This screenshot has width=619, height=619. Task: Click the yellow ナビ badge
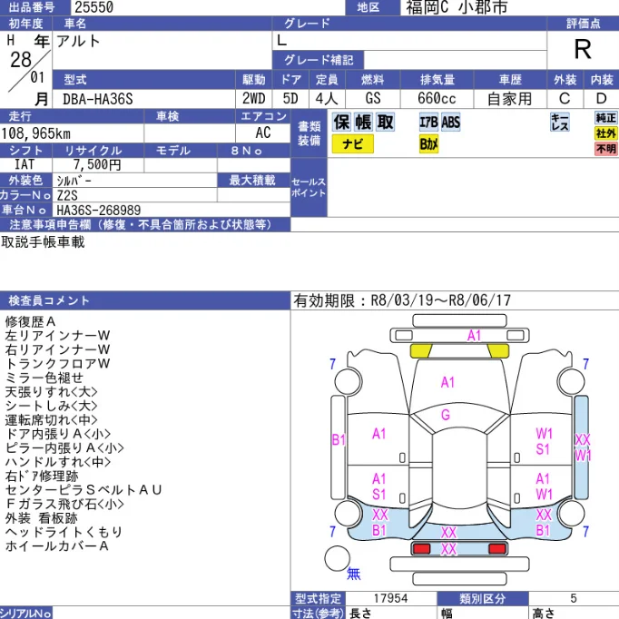352,143
